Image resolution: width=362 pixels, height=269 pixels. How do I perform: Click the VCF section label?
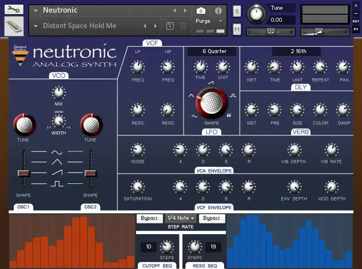(152, 43)
